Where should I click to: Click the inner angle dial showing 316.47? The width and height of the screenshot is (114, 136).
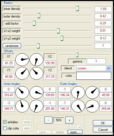pos(22,92)
